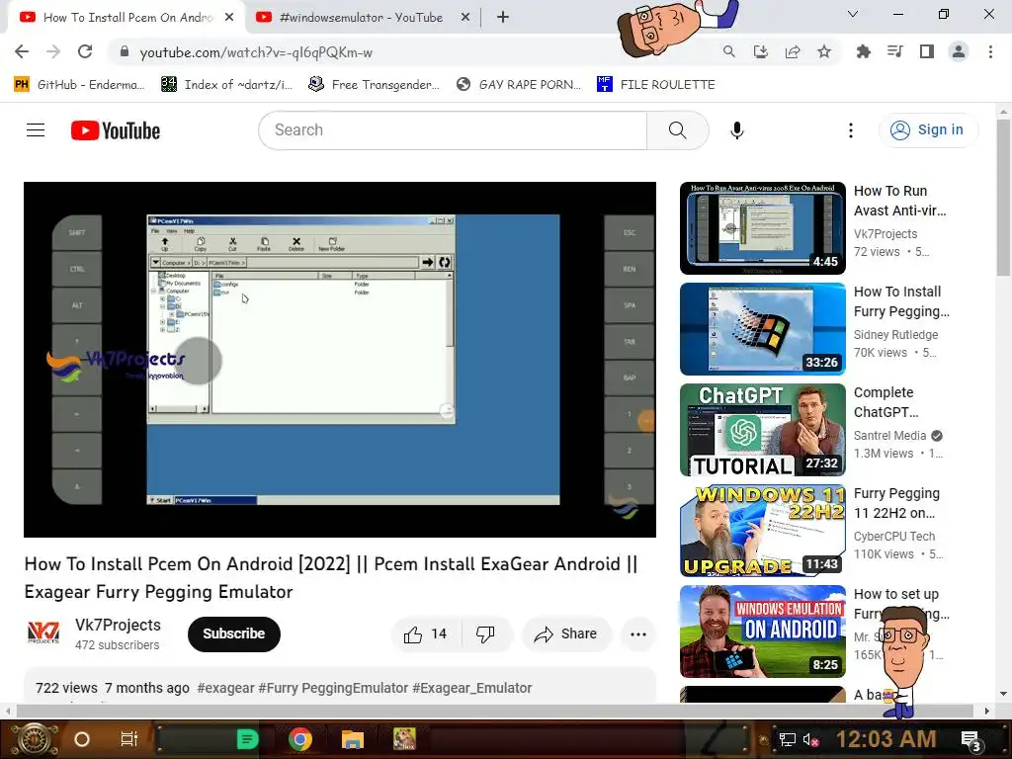Click the Sidney Rutledge channel name
1012x759 pixels.
895,334
